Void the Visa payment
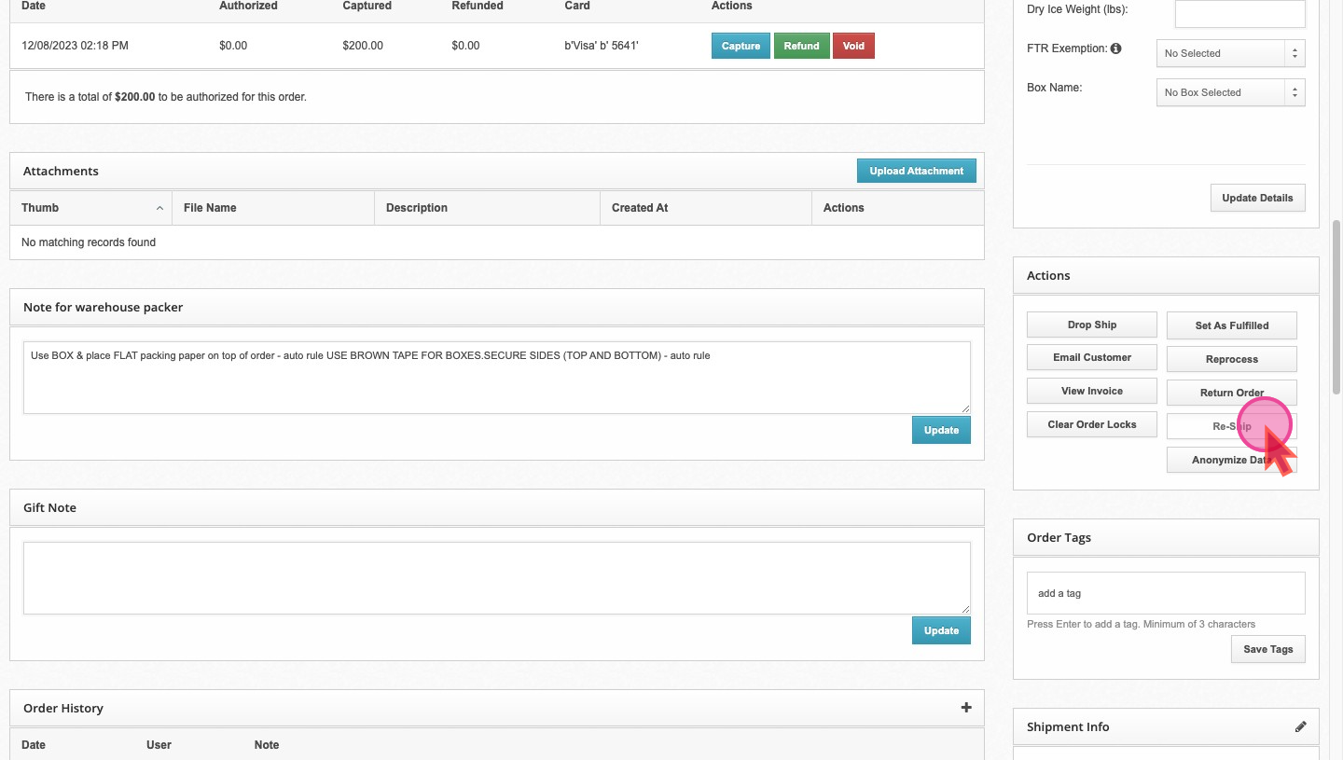Viewport: 1343px width, 760px height. [x=852, y=46]
